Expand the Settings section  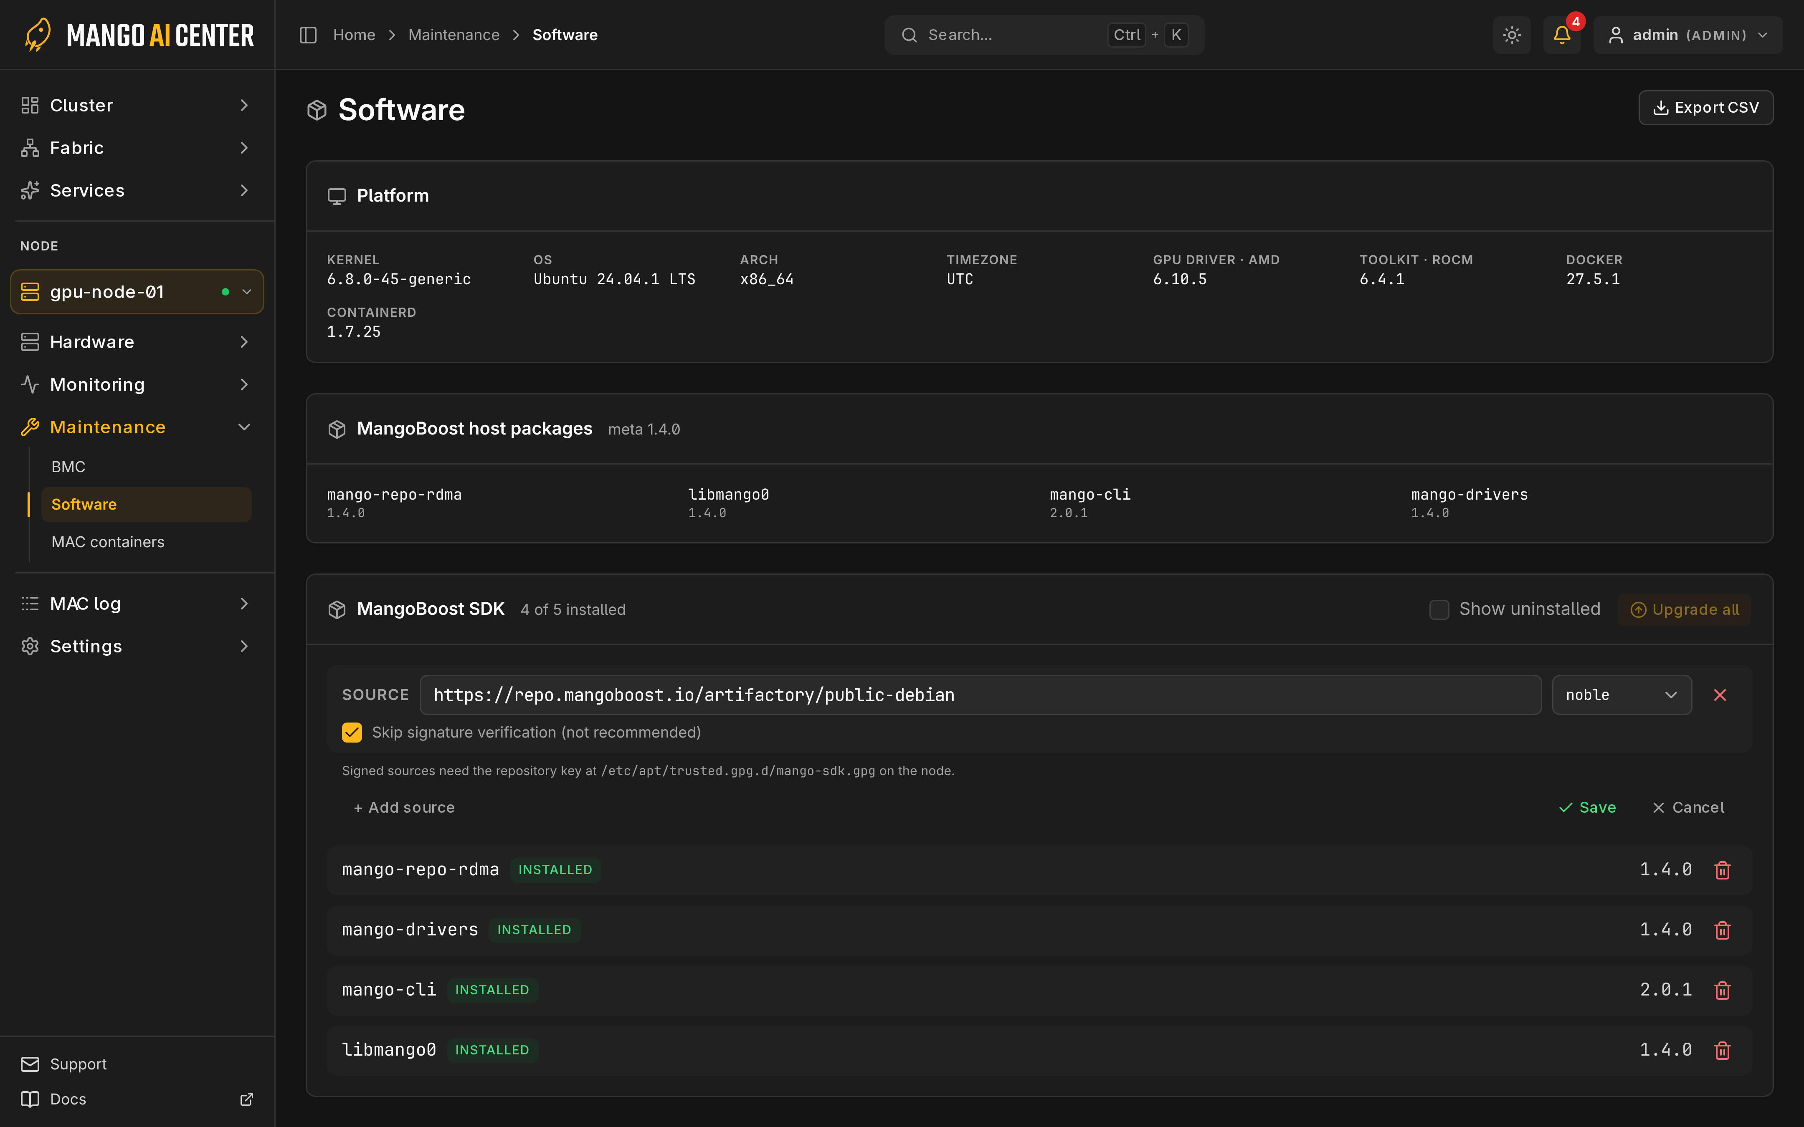tap(137, 646)
